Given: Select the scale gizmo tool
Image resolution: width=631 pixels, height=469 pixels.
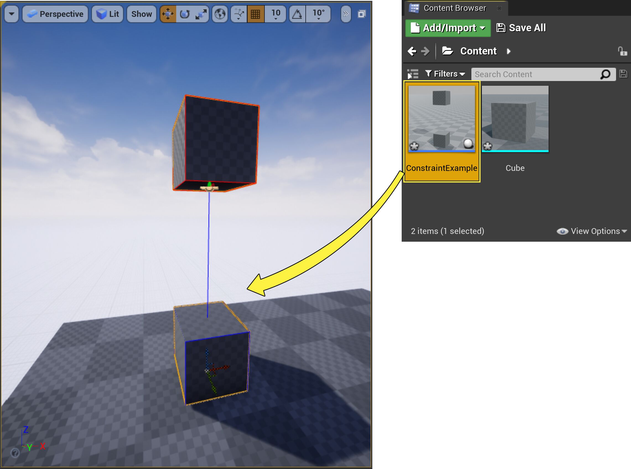Looking at the screenshot, I should click(x=201, y=14).
